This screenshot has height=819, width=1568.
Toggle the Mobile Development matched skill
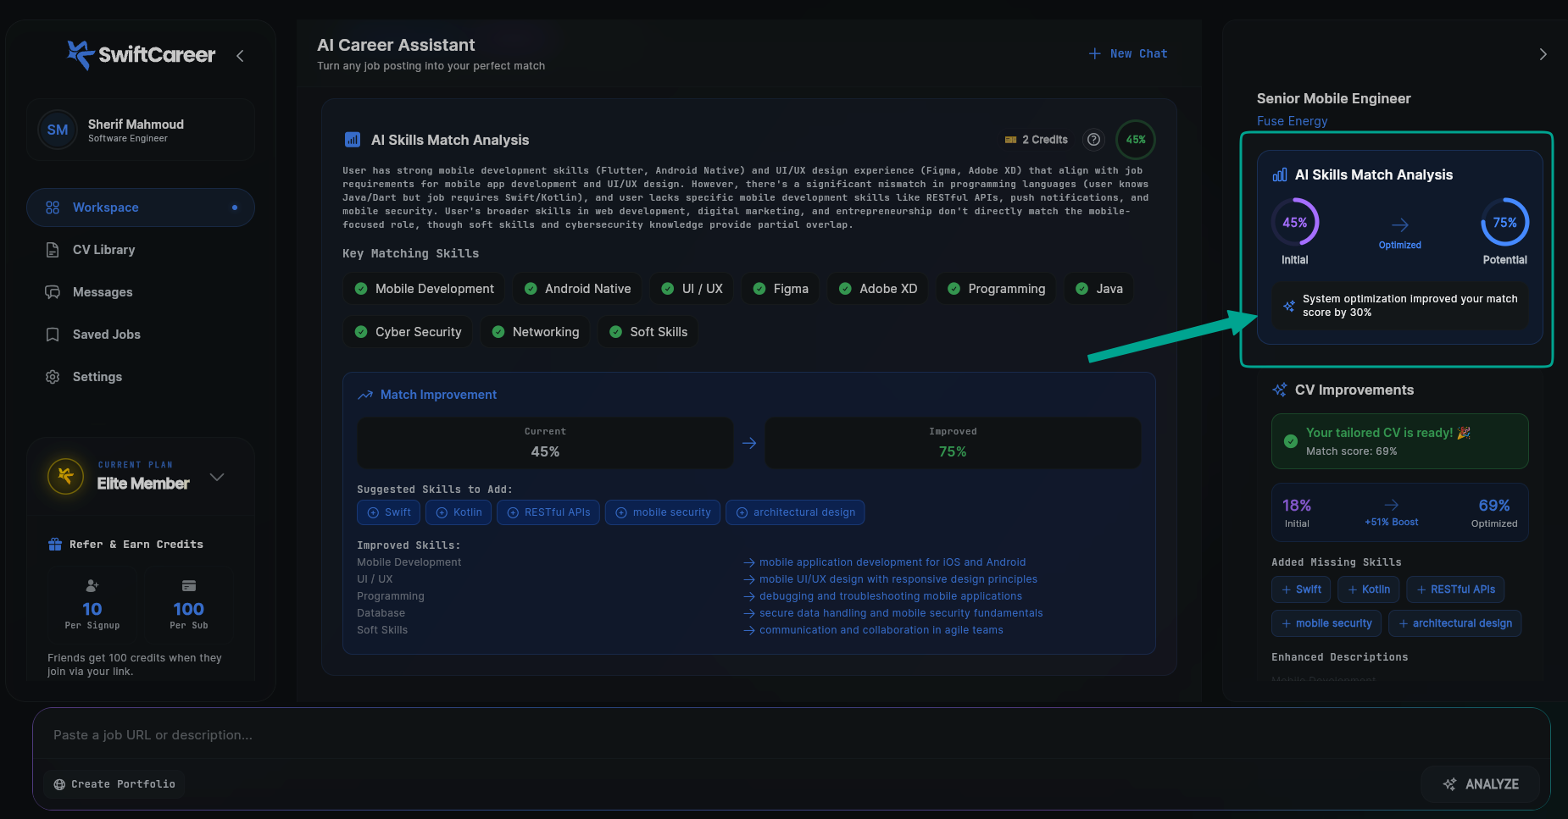click(x=423, y=288)
